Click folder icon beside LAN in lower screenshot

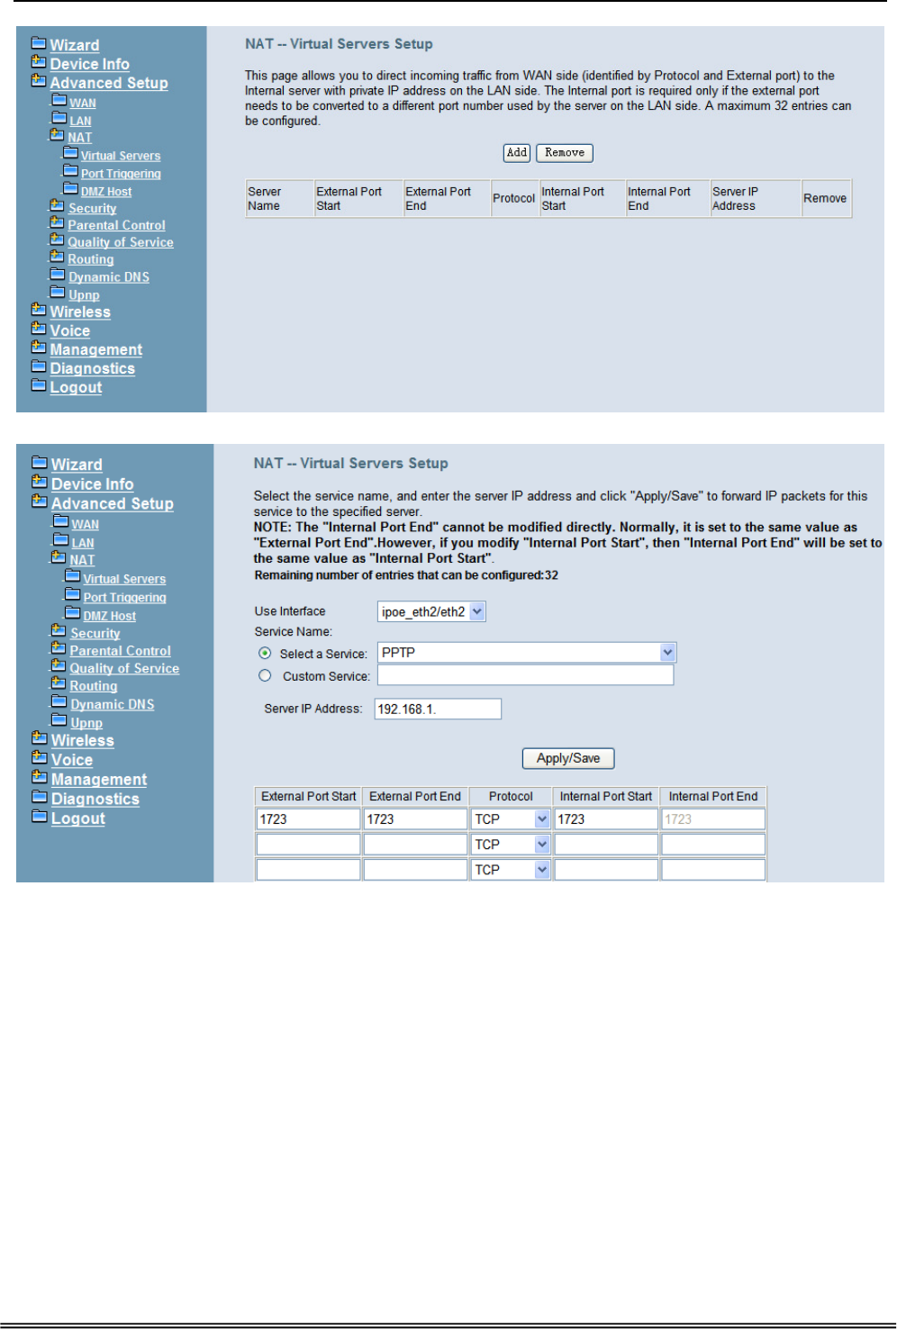(x=61, y=540)
